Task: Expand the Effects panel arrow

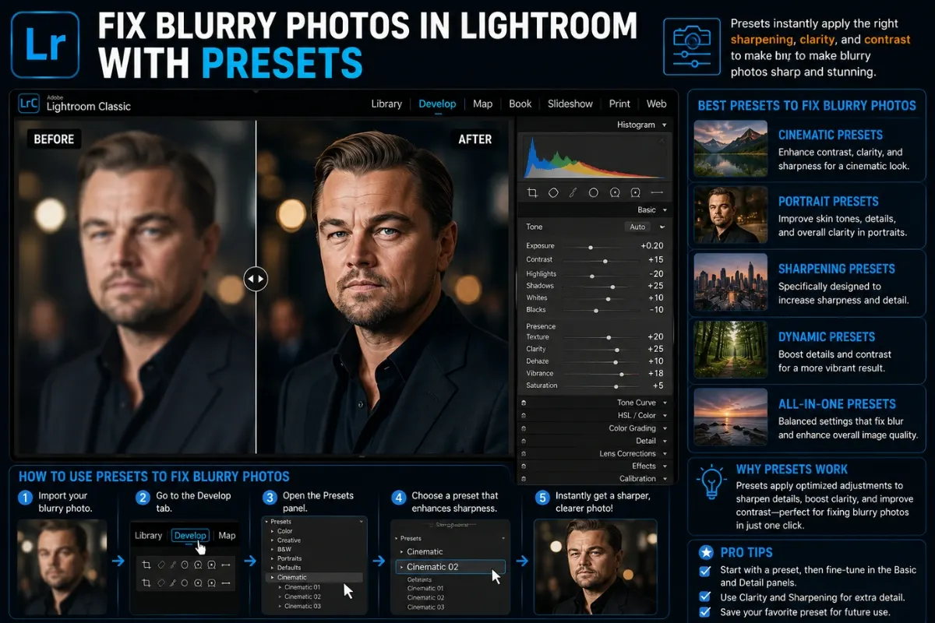Action: [665, 466]
